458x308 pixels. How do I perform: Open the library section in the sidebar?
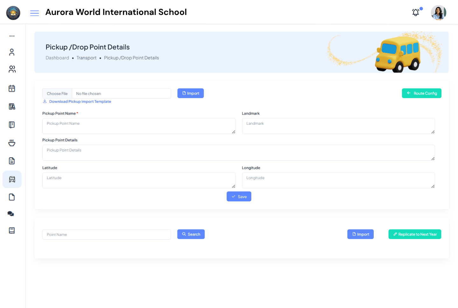pos(12,106)
